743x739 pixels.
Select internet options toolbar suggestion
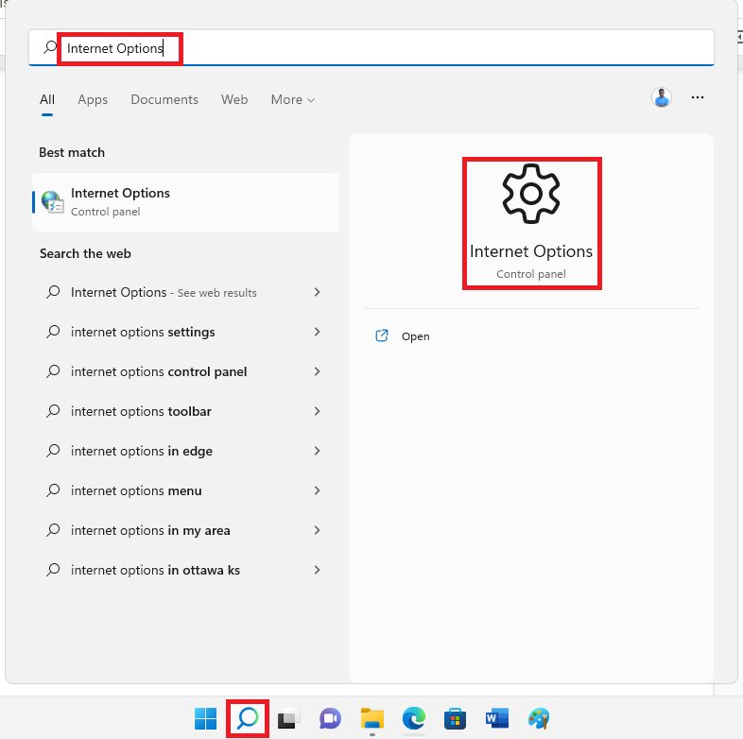click(185, 411)
